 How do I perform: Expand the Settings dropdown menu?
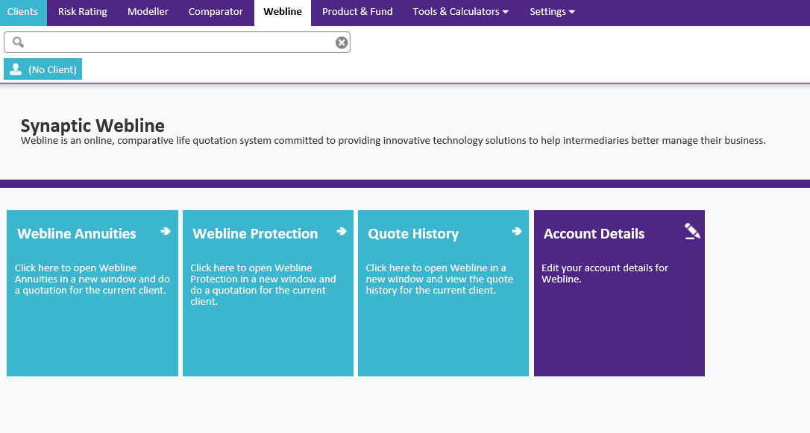[x=552, y=12]
